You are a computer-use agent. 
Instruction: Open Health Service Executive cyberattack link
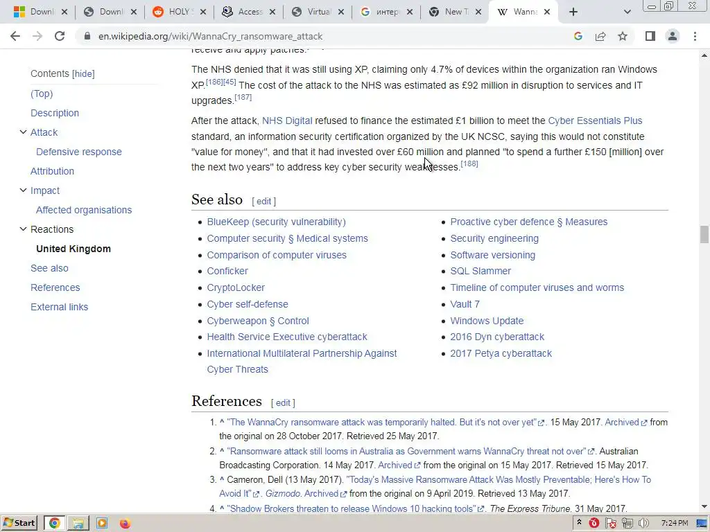coord(287,337)
